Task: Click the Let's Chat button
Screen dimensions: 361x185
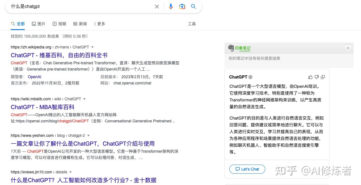Action: coord(247,169)
